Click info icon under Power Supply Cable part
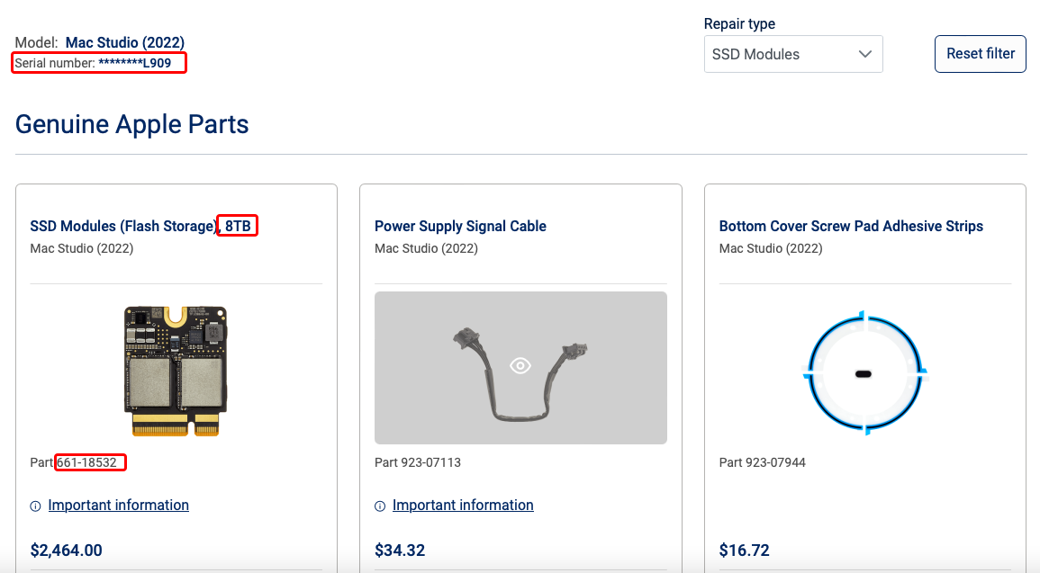 coord(380,506)
